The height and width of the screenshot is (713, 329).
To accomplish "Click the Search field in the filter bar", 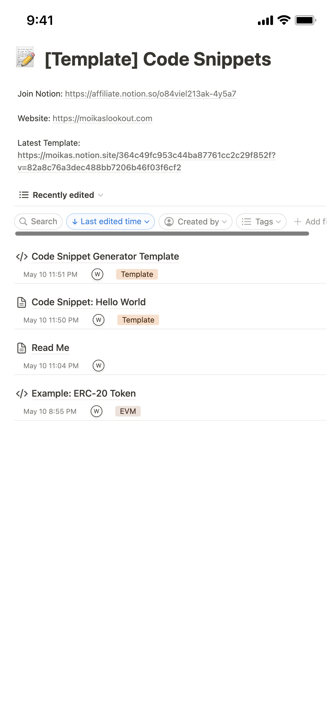I will [x=38, y=222].
